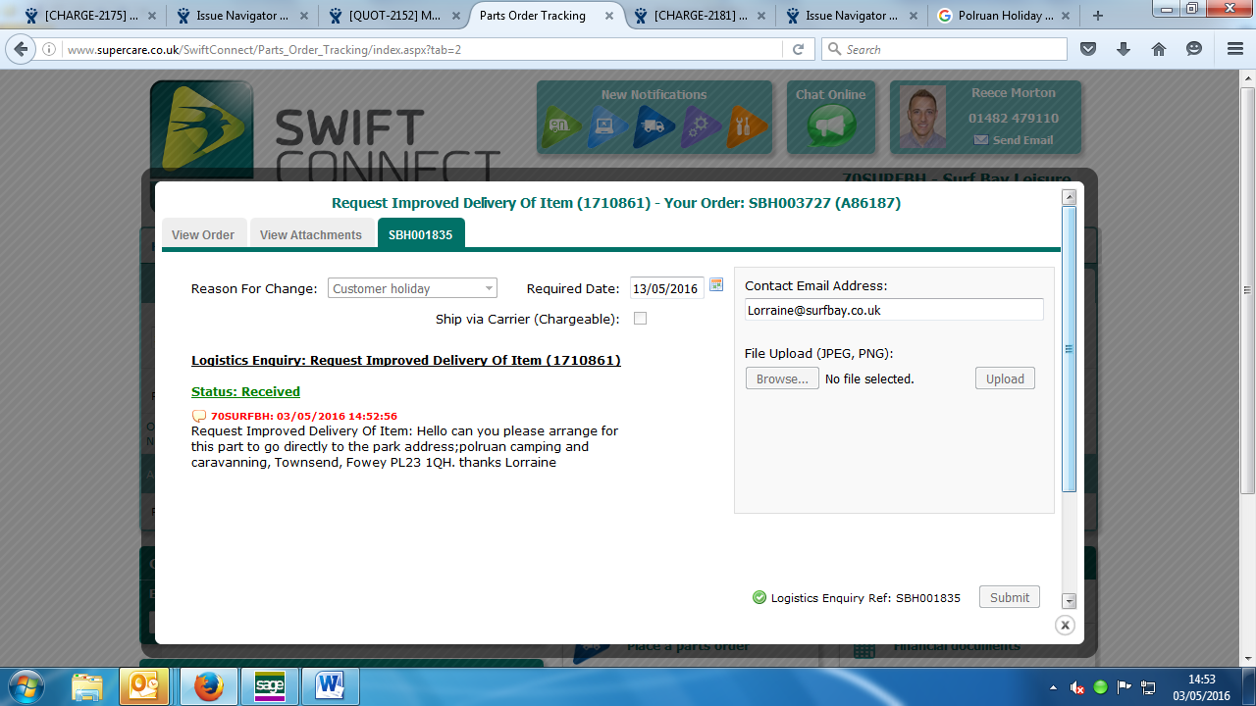Click the Submit button
The image size is (1256, 706).
tap(1010, 597)
